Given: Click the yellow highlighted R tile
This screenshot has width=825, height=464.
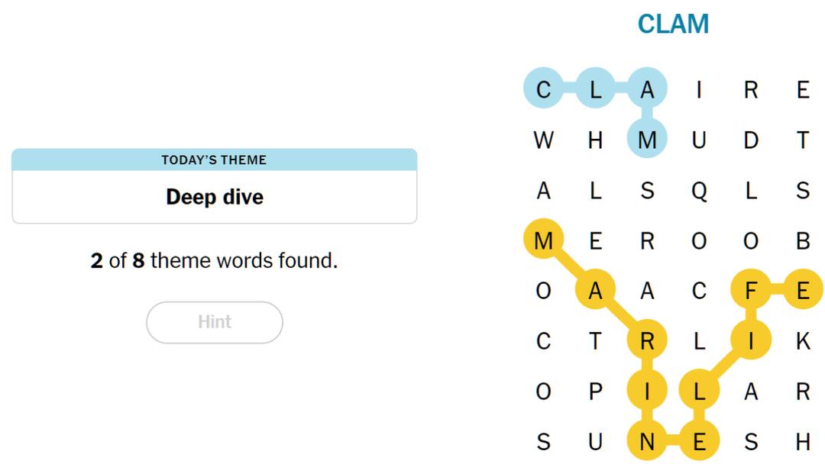Looking at the screenshot, I should coord(647,341).
